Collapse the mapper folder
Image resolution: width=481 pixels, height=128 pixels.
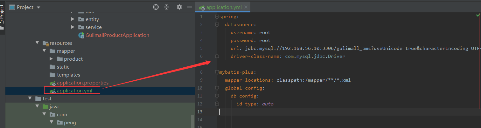pos(45,51)
